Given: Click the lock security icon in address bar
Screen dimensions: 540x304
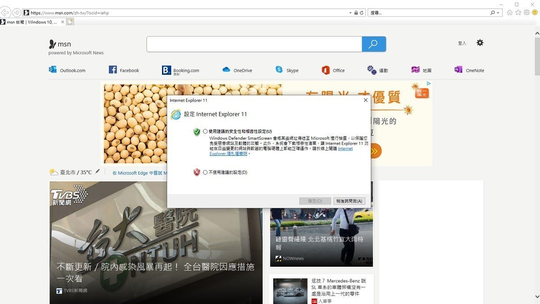Looking at the screenshot, I should [356, 13].
